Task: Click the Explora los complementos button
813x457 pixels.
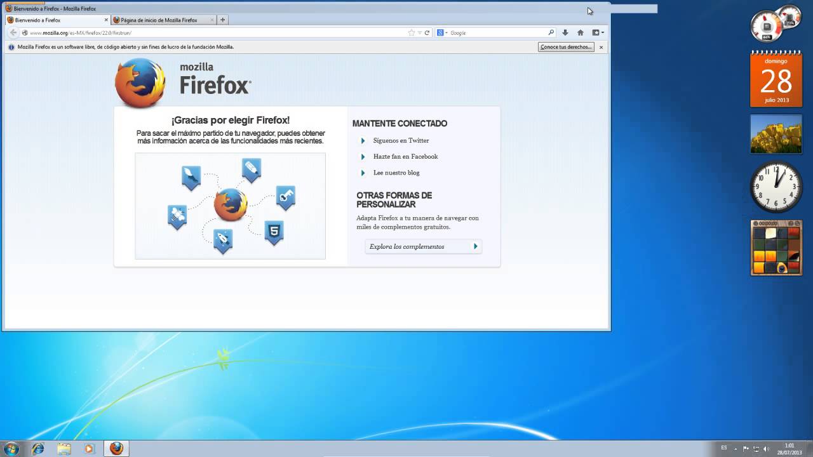Action: coord(424,246)
